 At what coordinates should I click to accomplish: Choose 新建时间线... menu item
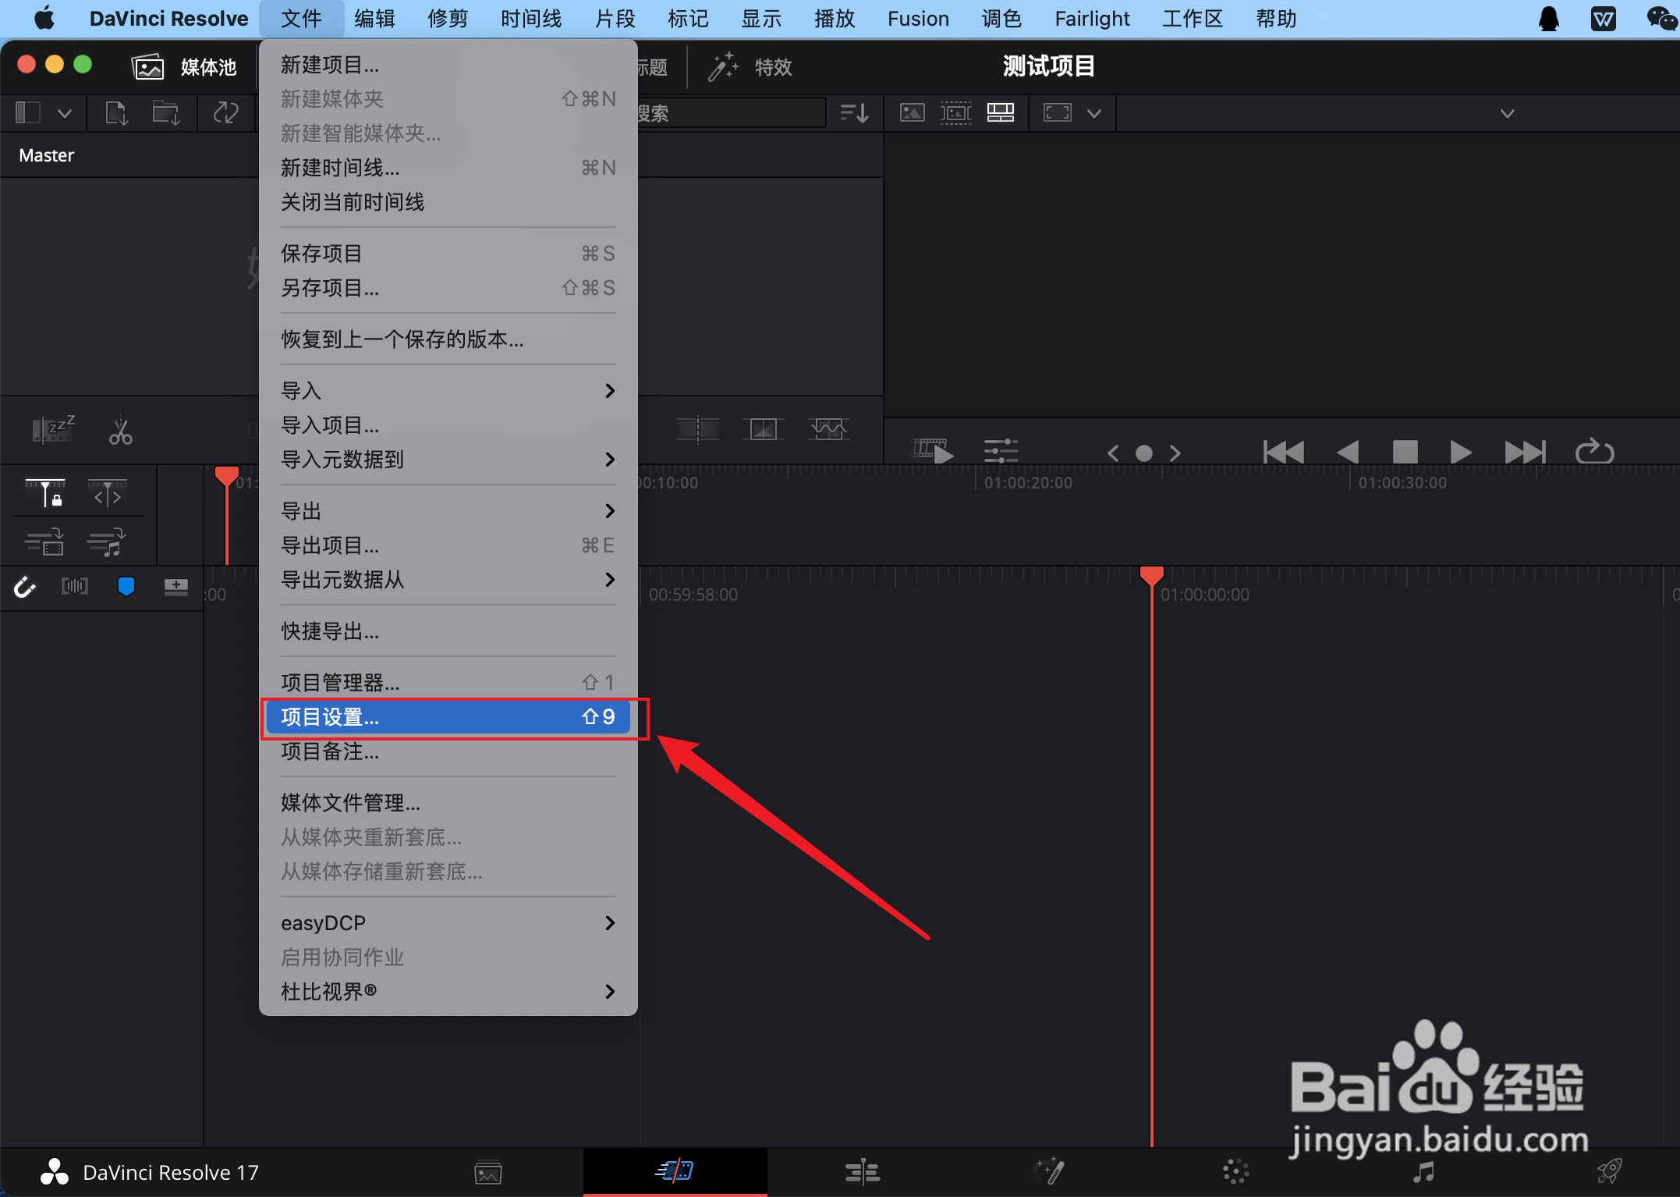click(x=448, y=167)
